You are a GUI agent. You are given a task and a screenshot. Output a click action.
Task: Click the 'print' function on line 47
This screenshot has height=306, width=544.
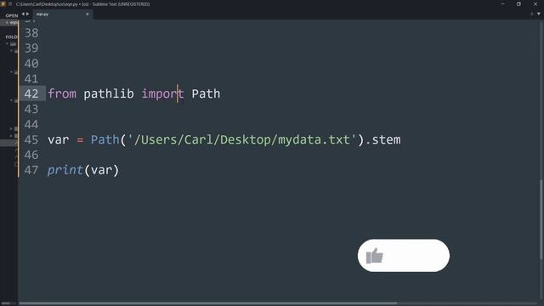coord(65,170)
